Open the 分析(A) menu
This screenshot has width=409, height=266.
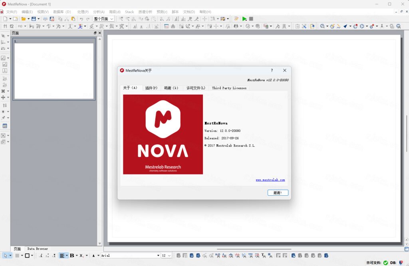coord(99,12)
